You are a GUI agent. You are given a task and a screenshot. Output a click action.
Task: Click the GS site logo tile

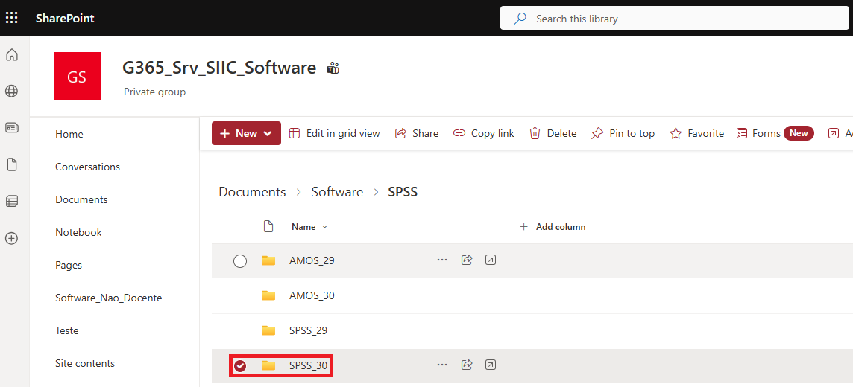pyautogui.click(x=78, y=76)
